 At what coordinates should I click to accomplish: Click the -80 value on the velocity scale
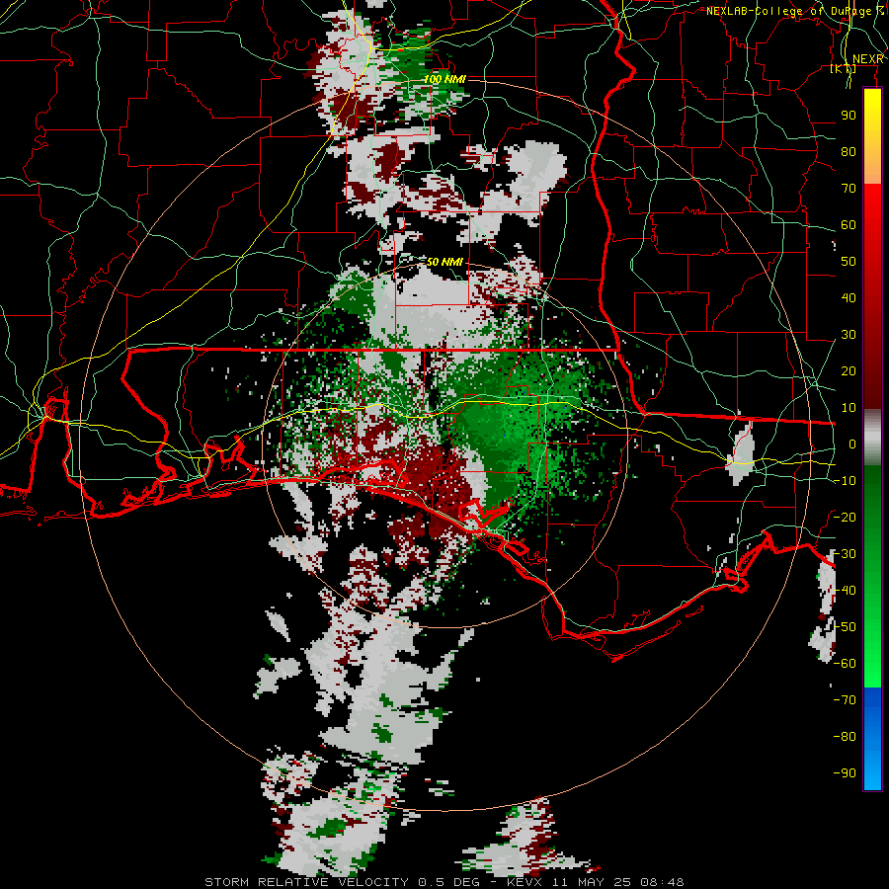tap(845, 737)
